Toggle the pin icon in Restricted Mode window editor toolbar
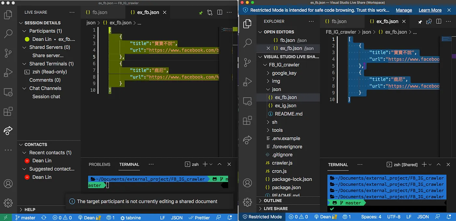456x221 pixels. (420, 22)
